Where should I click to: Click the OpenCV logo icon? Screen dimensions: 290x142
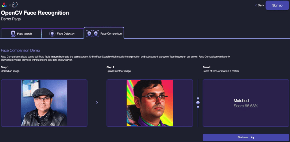(4, 5)
